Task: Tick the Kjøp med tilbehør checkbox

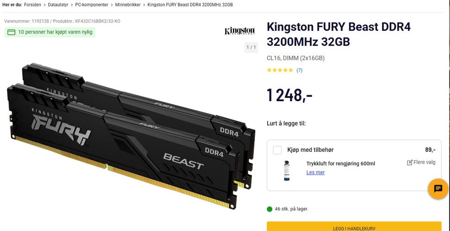Action: click(277, 150)
